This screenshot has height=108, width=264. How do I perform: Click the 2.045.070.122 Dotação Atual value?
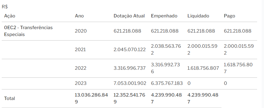(130, 49)
